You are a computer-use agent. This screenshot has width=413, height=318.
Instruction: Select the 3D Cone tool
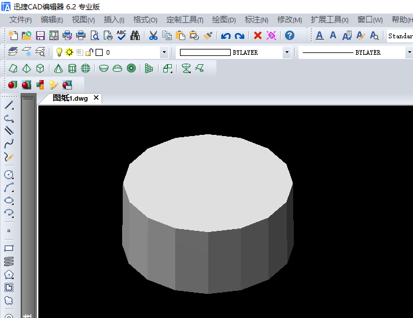coord(58,68)
